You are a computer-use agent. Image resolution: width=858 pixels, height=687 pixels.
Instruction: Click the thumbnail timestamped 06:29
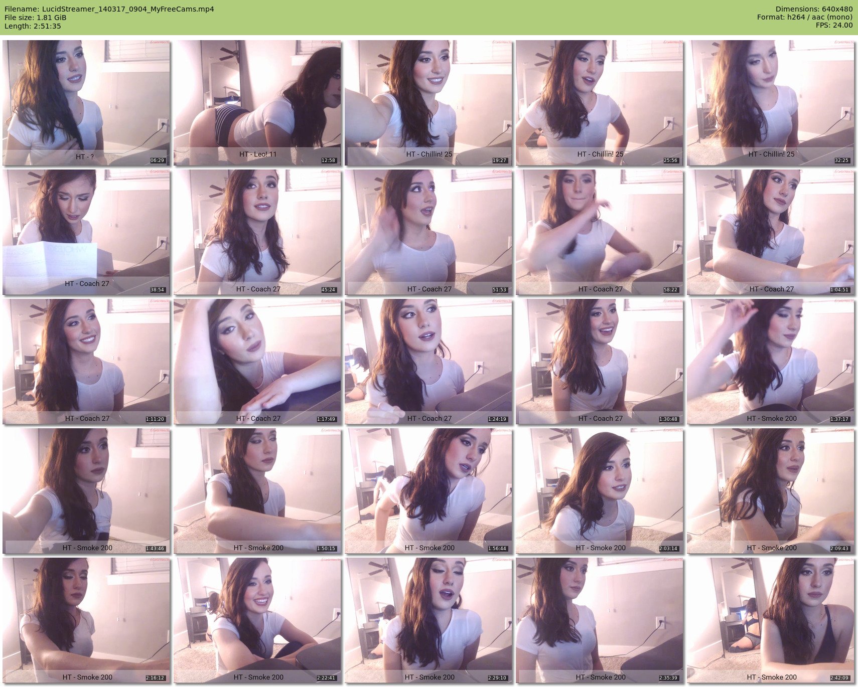point(86,103)
